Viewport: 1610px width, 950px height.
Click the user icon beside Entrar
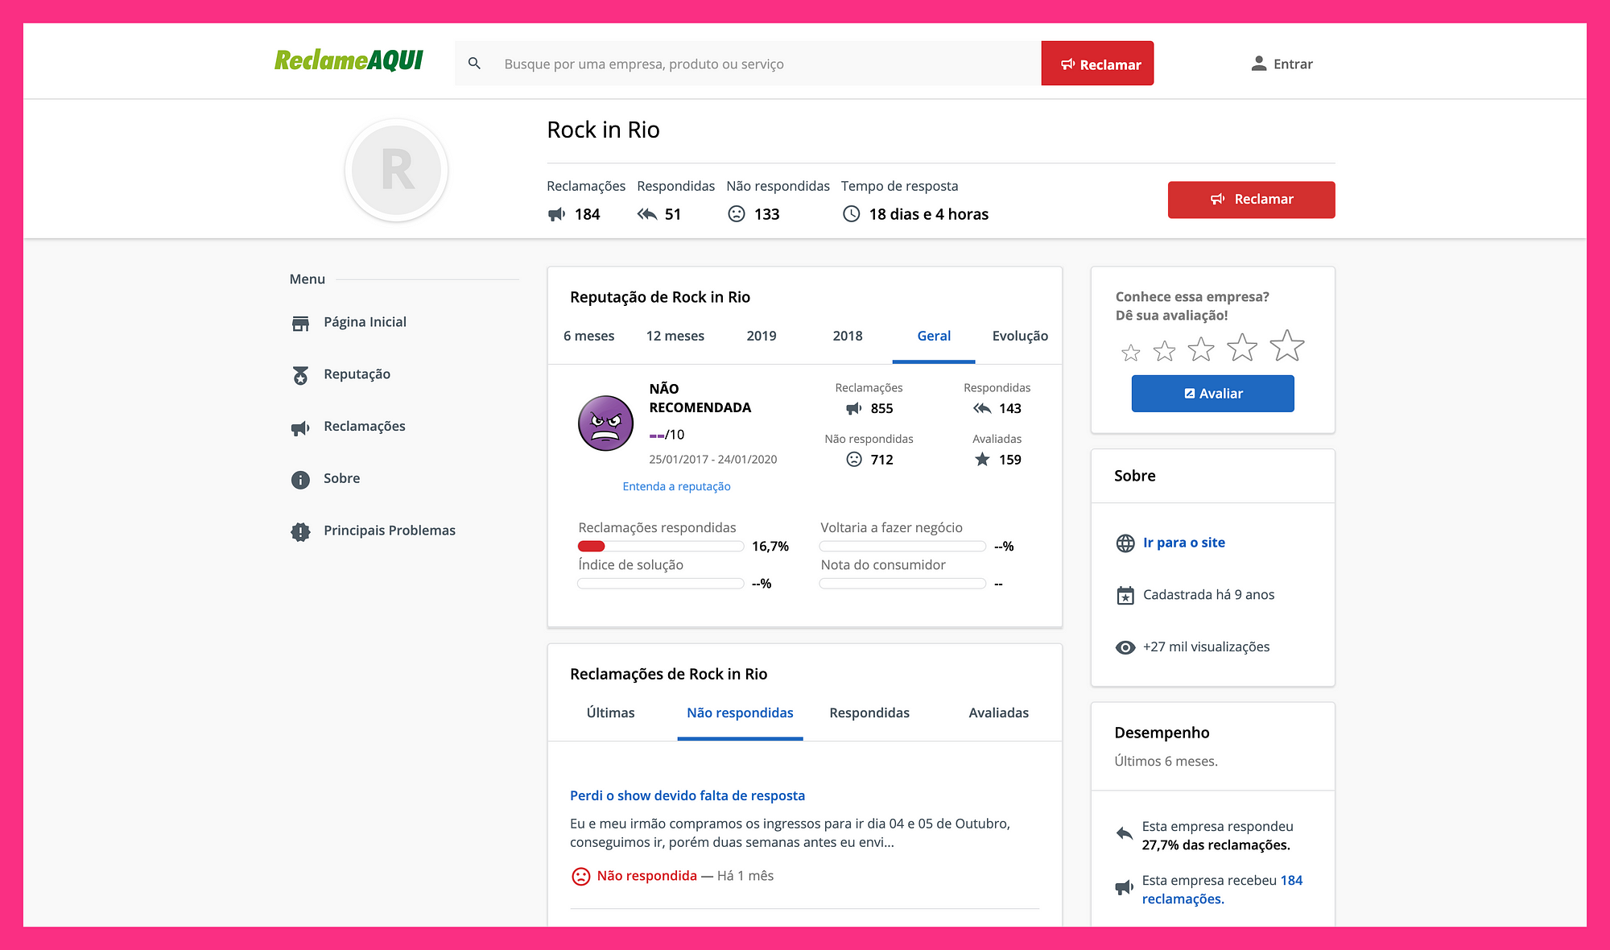[x=1259, y=64]
